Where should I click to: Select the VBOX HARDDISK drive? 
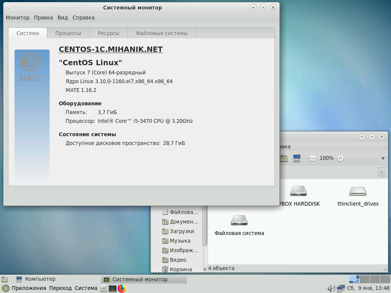(x=298, y=191)
